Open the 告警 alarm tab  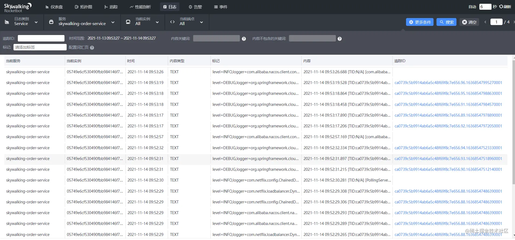(195, 7)
